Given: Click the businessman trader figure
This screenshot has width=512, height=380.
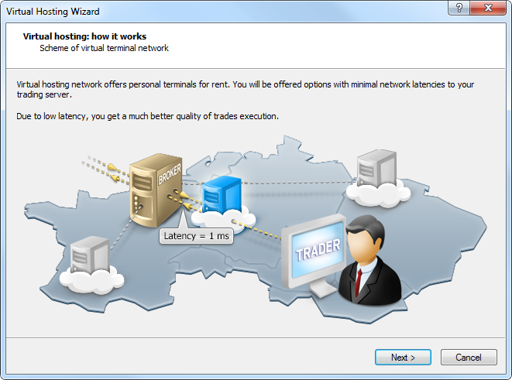Looking at the screenshot, I should [369, 260].
